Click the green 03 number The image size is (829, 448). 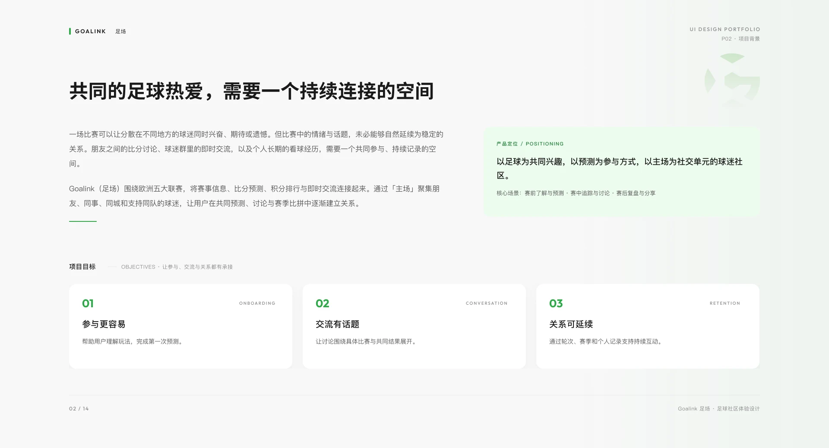[x=556, y=303]
